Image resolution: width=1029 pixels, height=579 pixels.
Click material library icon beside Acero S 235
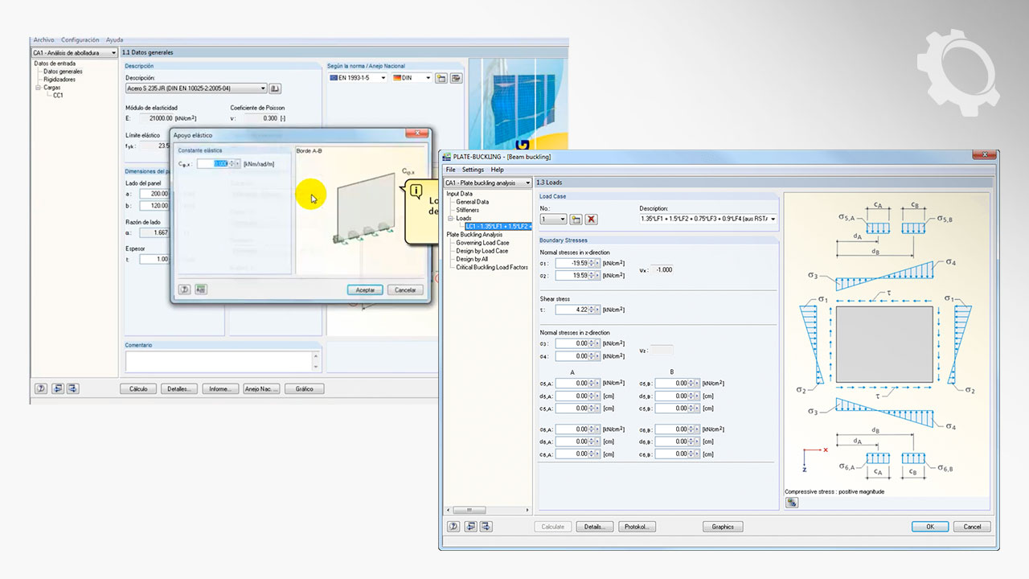(275, 88)
